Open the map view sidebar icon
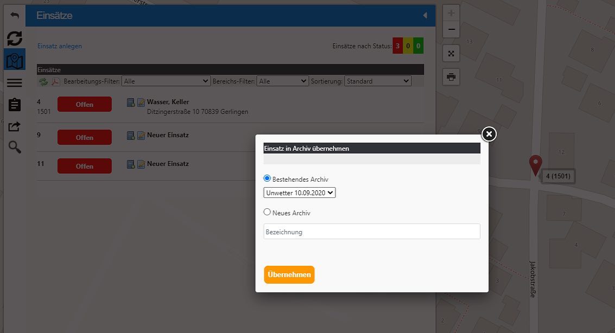Image resolution: width=615 pixels, height=333 pixels. pyautogui.click(x=15, y=60)
